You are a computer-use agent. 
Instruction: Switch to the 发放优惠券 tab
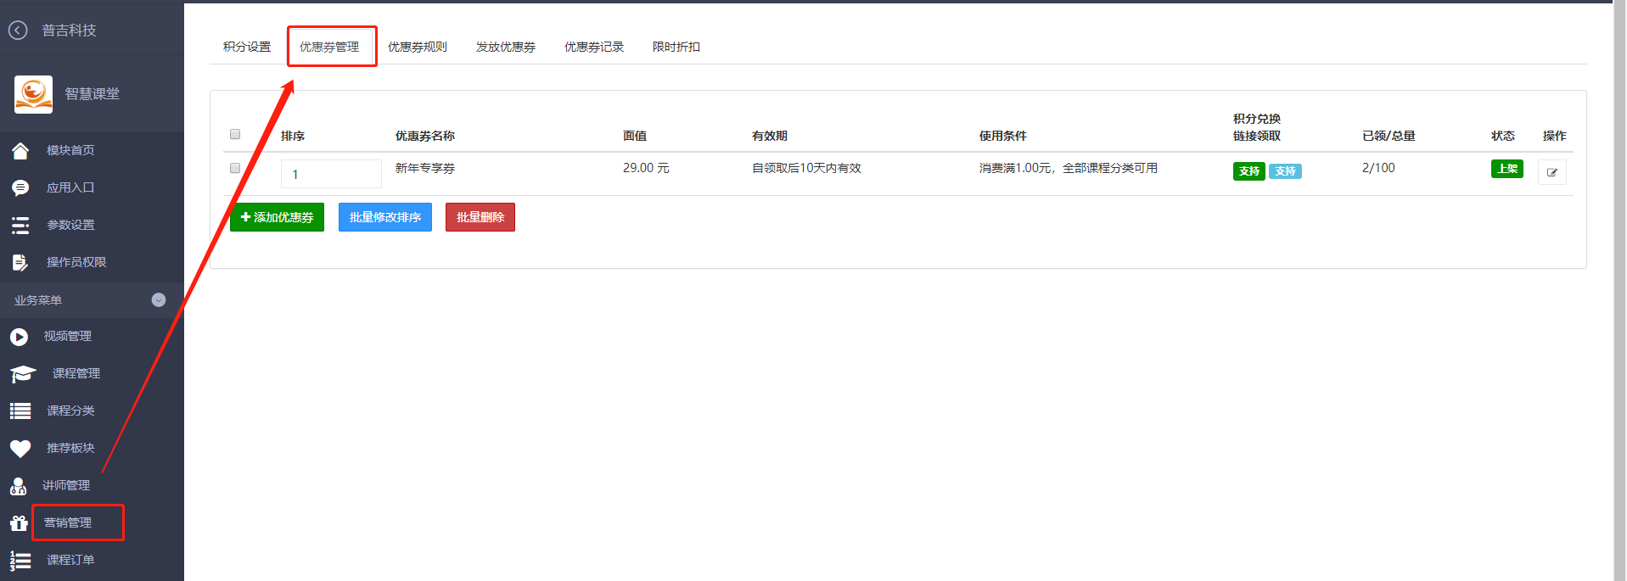506,47
